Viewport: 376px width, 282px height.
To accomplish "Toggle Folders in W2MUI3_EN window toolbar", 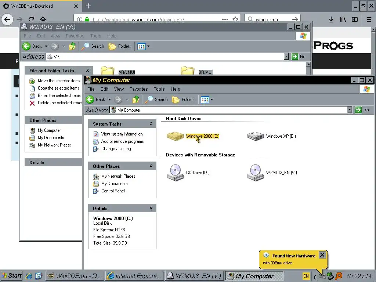I will 120,46.
